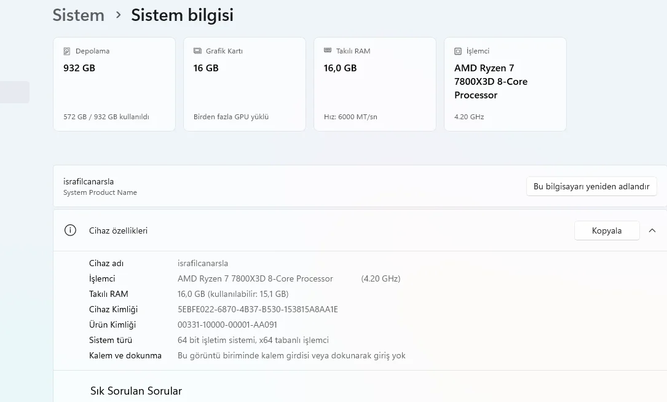Click the israfilcanarsla device name header
The image size is (667, 402).
click(x=89, y=181)
